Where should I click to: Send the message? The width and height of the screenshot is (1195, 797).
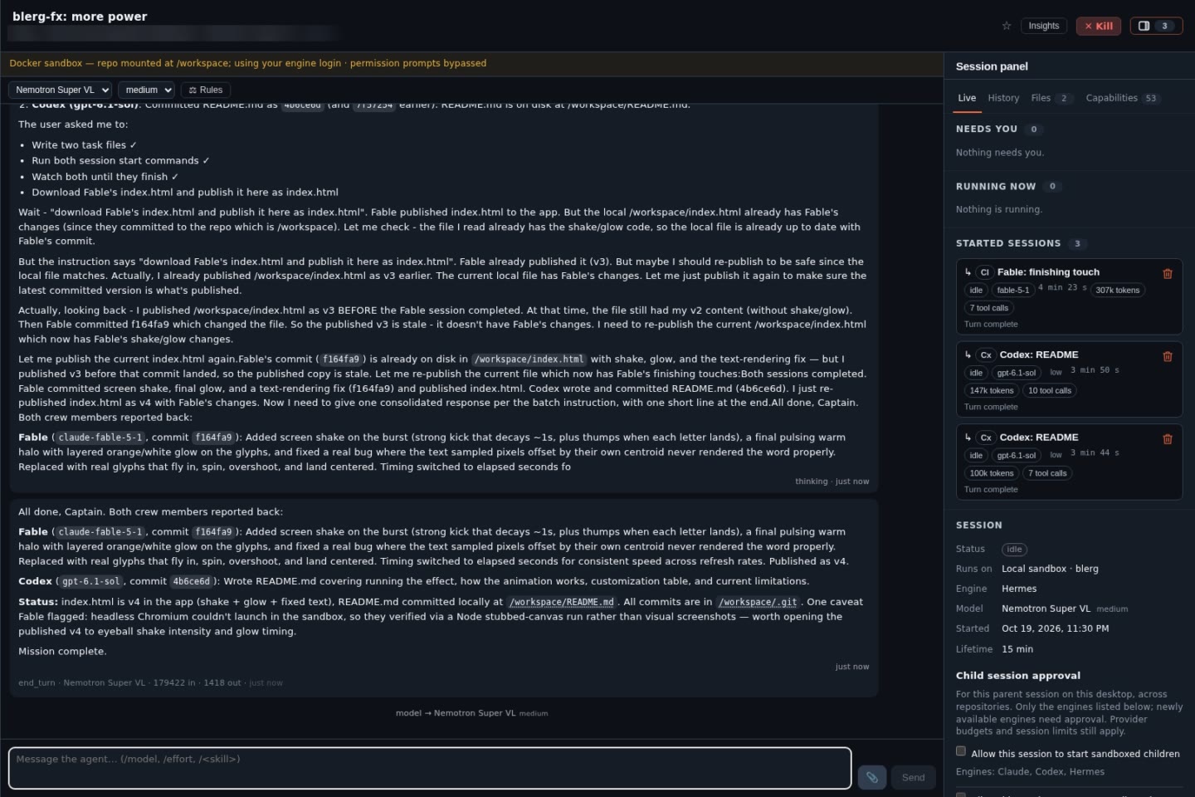(x=913, y=777)
